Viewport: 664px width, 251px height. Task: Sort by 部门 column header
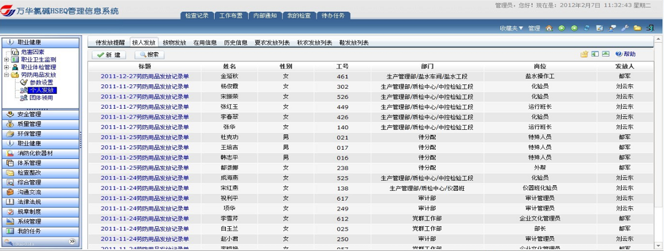coord(427,66)
